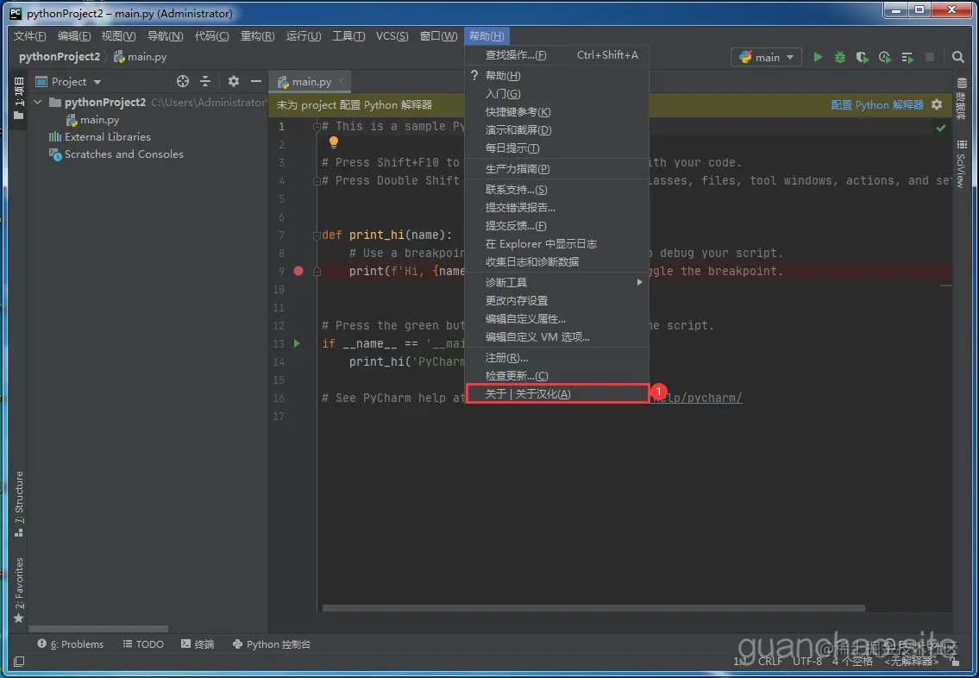This screenshot has width=979, height=678.
Task: Click the yellow lightbulb intention icon
Action: click(x=334, y=142)
